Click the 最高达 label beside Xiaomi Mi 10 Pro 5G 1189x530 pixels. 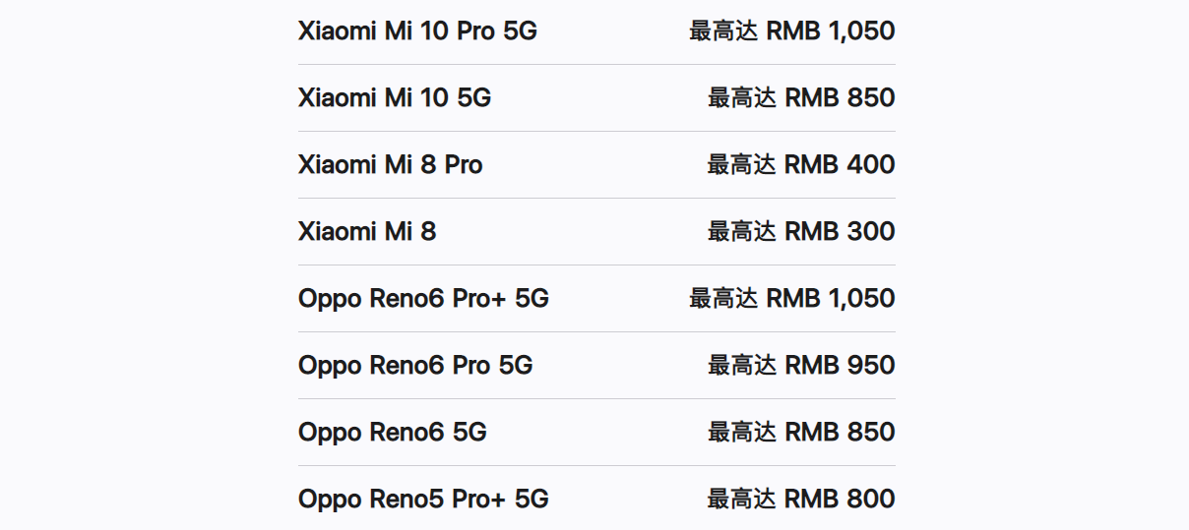pyautogui.click(x=723, y=31)
